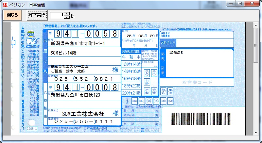Click the recipient postal code 941-0058
Viewport: 262px width, 143px height.
click(x=86, y=34)
